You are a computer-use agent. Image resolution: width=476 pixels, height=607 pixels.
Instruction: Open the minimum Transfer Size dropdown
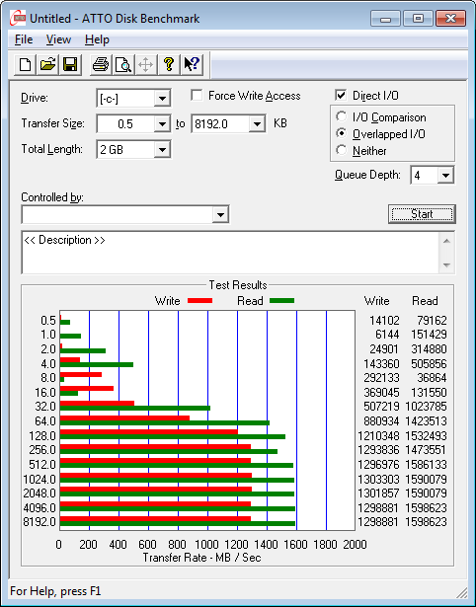[x=162, y=124]
